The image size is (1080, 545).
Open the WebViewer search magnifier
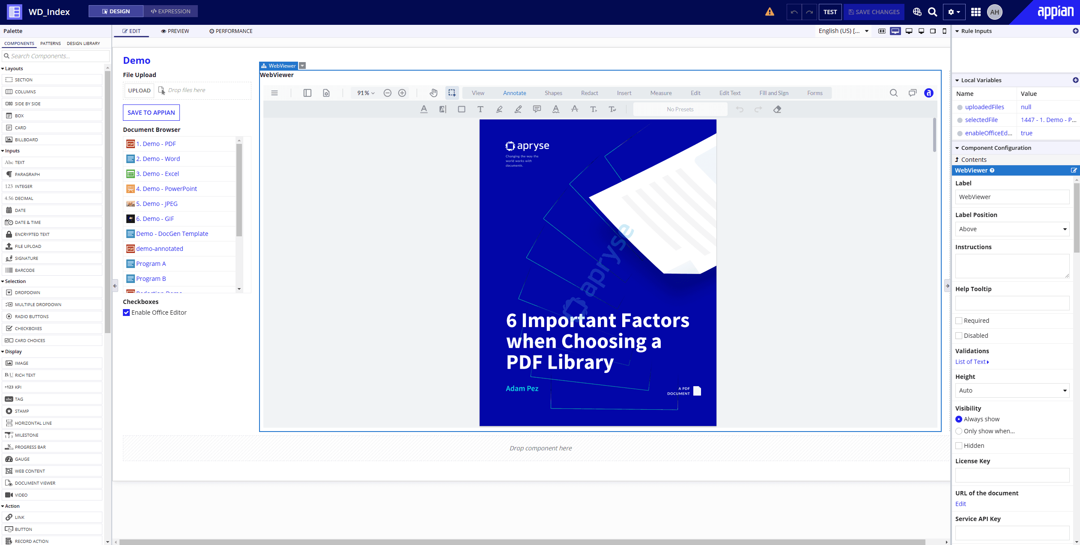point(894,93)
